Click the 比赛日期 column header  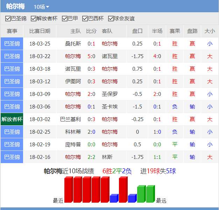40,31
